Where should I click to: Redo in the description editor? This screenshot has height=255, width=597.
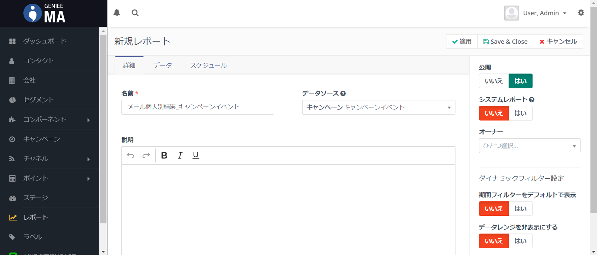tap(146, 155)
